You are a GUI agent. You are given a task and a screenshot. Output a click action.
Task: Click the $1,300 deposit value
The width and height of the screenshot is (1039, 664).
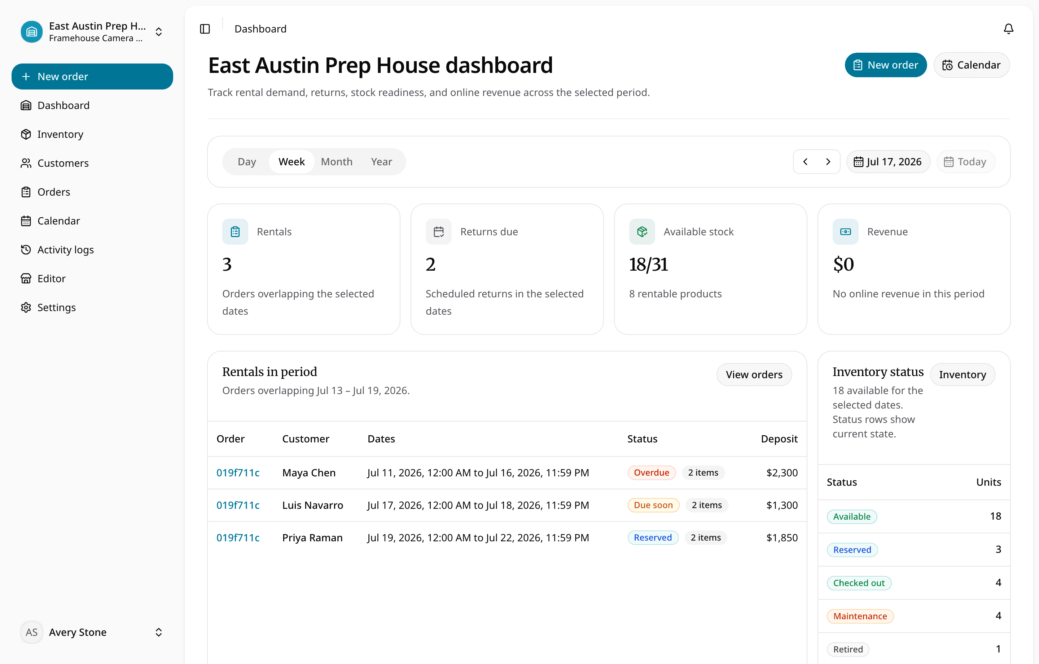point(782,505)
